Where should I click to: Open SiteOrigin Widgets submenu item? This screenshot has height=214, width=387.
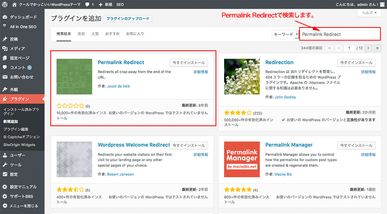coord(19,145)
